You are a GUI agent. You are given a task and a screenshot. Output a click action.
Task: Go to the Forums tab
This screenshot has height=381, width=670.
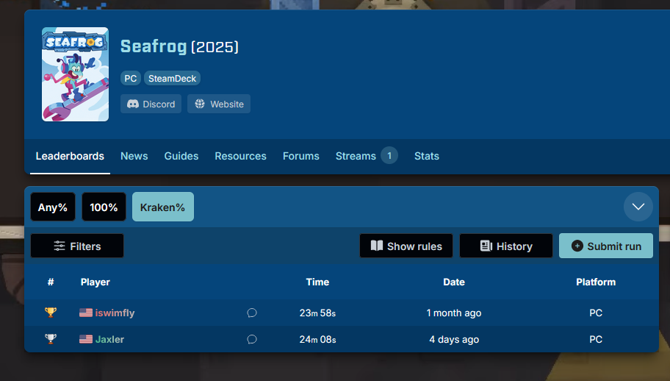pyautogui.click(x=300, y=156)
